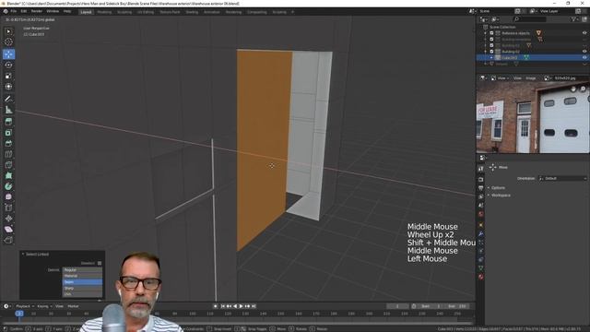The image size is (590, 332).
Task: Open Image menu in image editor
Action: click(x=531, y=78)
